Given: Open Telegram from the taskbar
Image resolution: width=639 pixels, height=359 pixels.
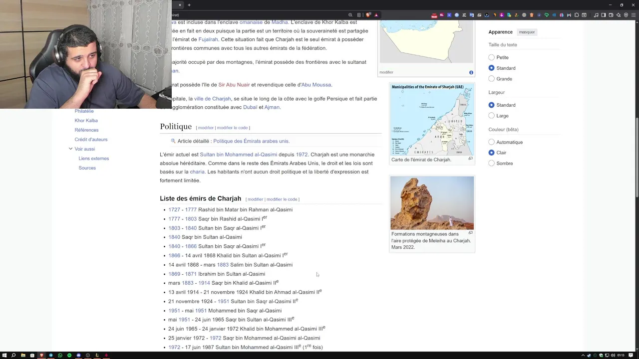Looking at the screenshot, I should point(51,355).
